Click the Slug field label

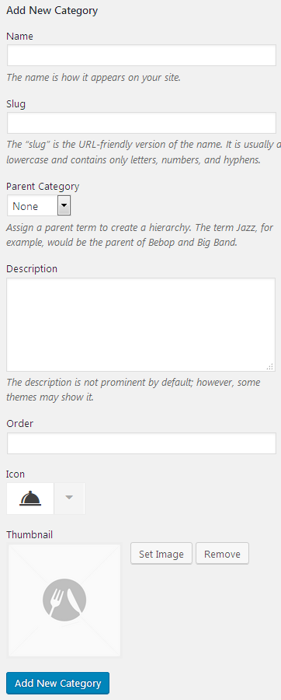click(x=16, y=104)
